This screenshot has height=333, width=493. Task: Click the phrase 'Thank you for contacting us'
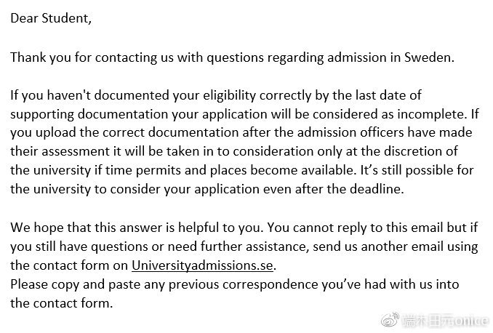pos(92,58)
